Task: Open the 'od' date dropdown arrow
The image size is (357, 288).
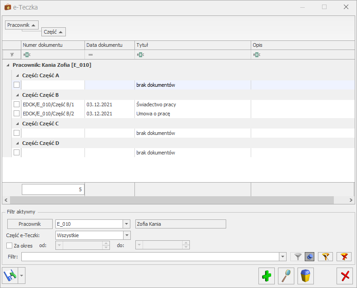Action: [x=59, y=245]
